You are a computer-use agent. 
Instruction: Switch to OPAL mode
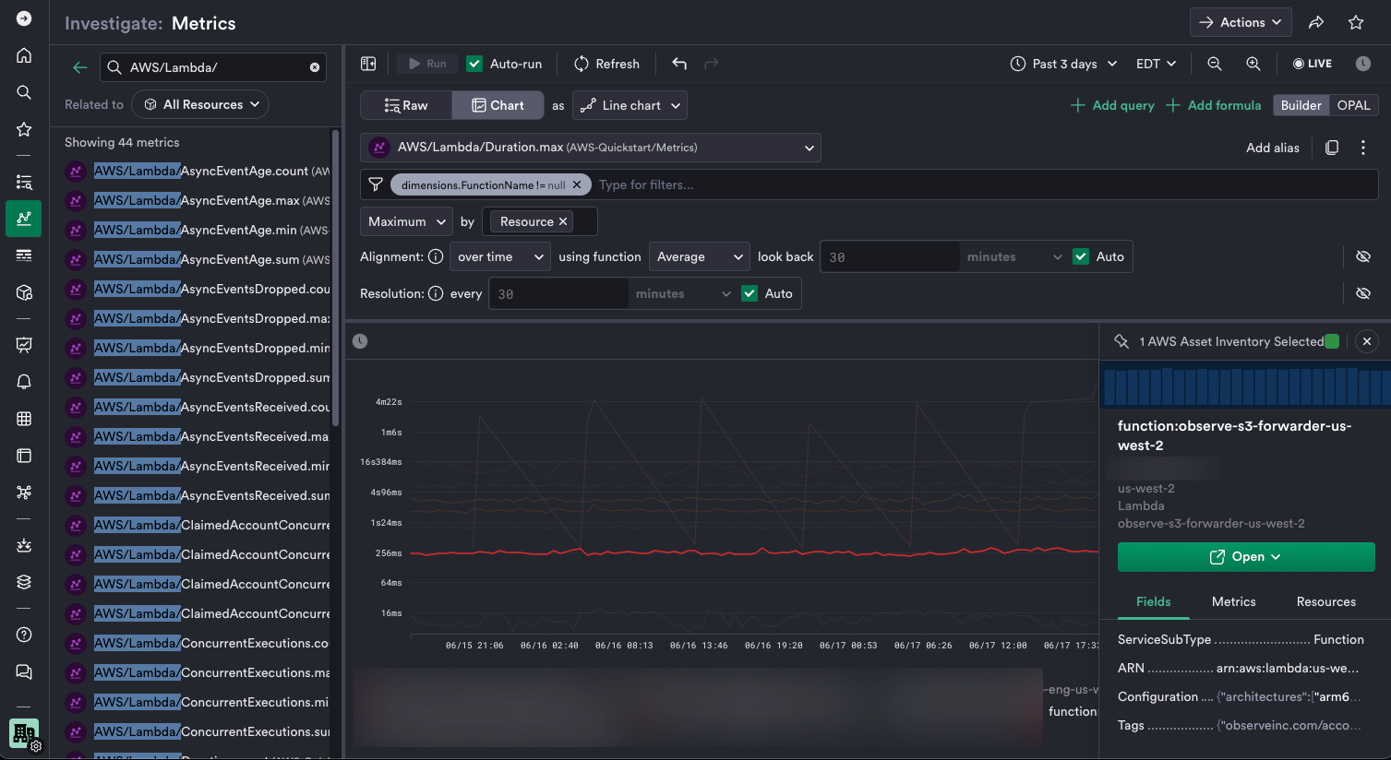click(1353, 105)
